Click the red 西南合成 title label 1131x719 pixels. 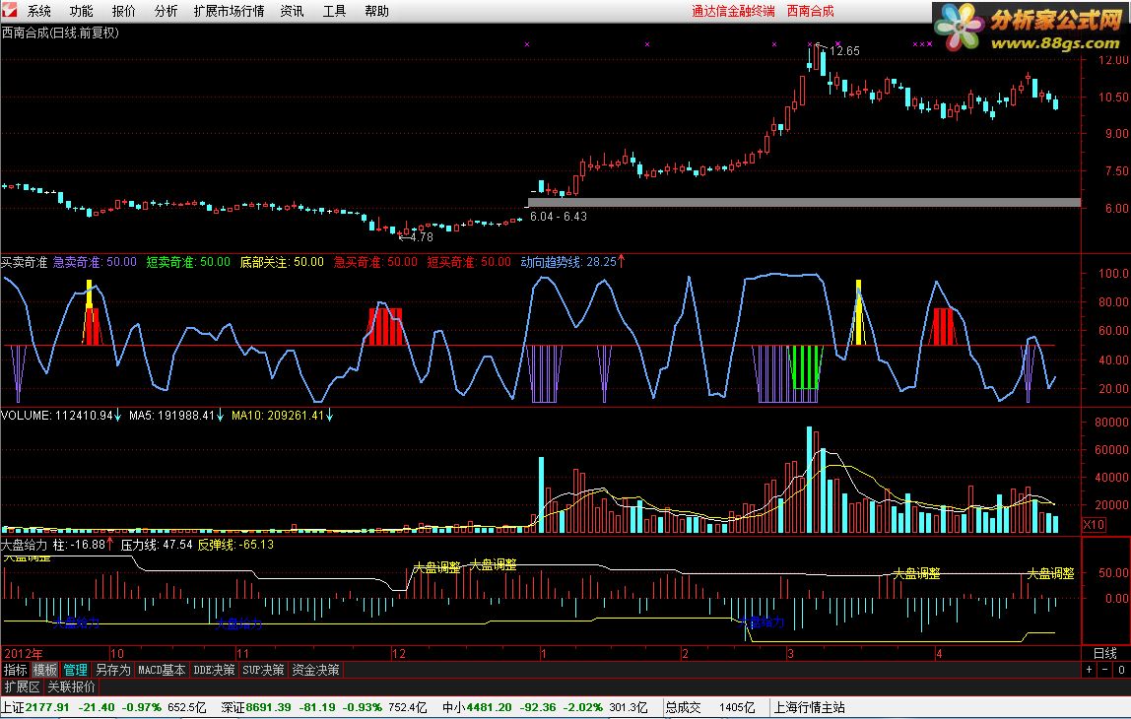tap(810, 11)
